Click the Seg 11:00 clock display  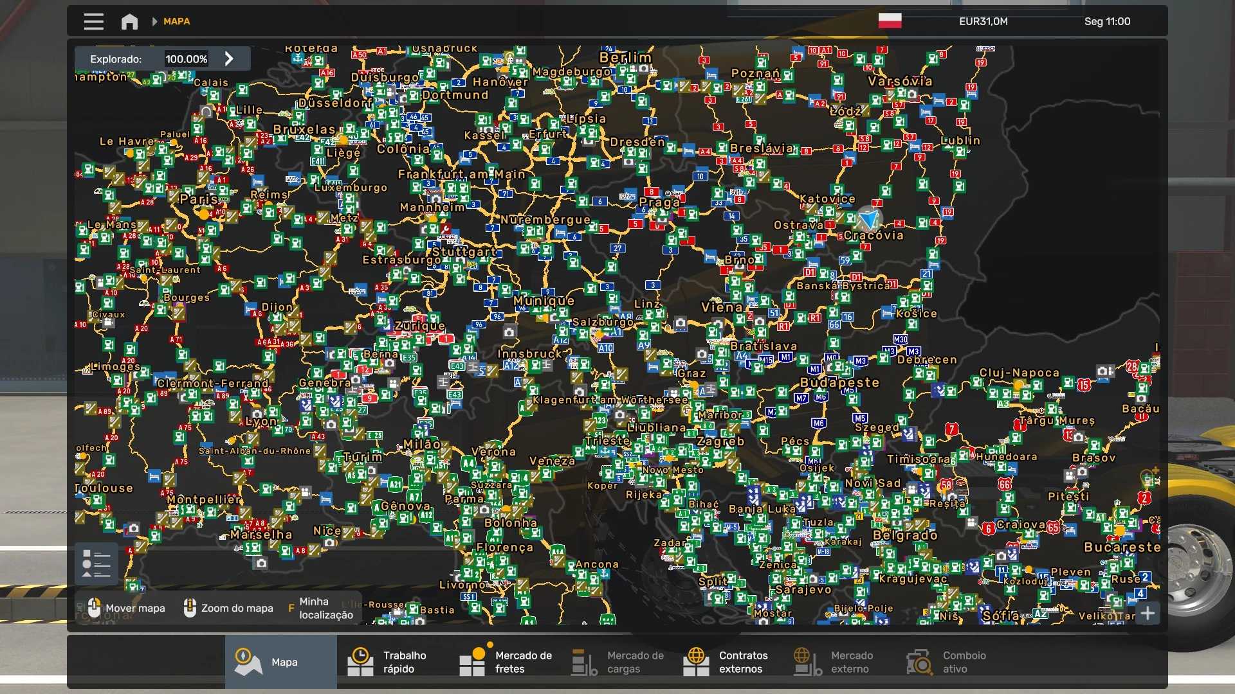click(1107, 21)
